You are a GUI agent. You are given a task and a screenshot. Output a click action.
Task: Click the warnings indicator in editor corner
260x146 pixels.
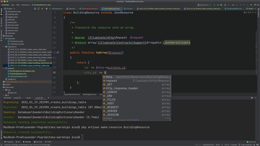(x=247, y=13)
